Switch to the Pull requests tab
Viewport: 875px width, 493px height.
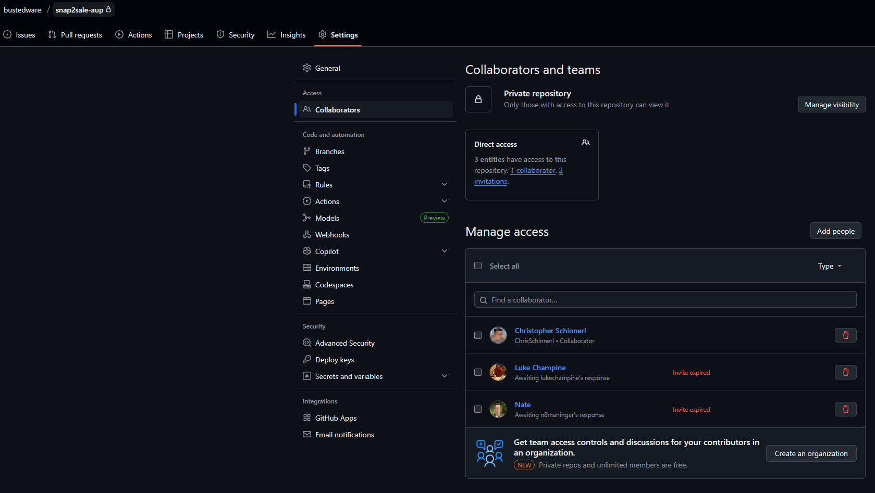click(75, 35)
